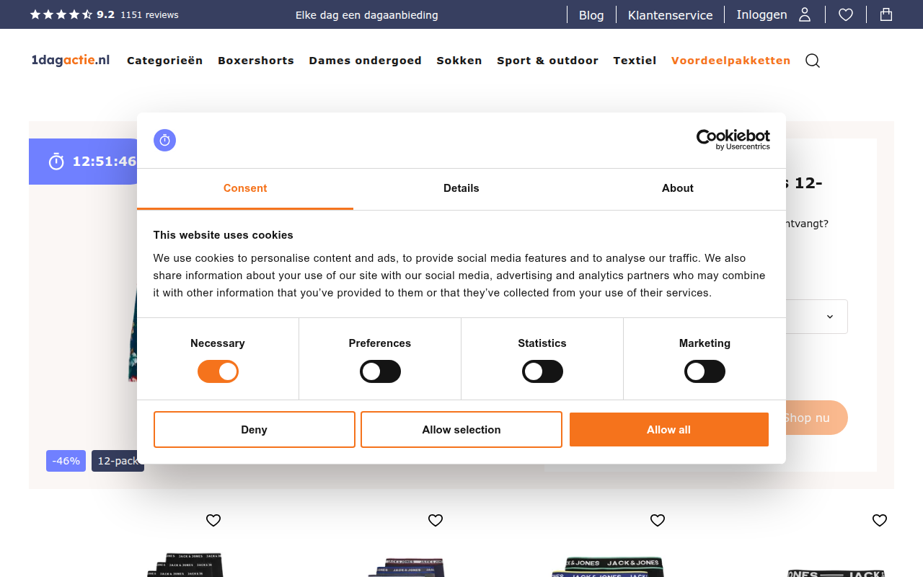
Task: Open the Boxershorts menu
Action: pos(256,61)
